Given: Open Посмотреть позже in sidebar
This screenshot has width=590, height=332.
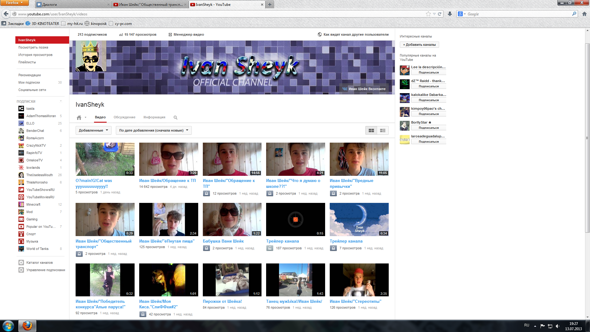Looking at the screenshot, I should (x=33, y=47).
